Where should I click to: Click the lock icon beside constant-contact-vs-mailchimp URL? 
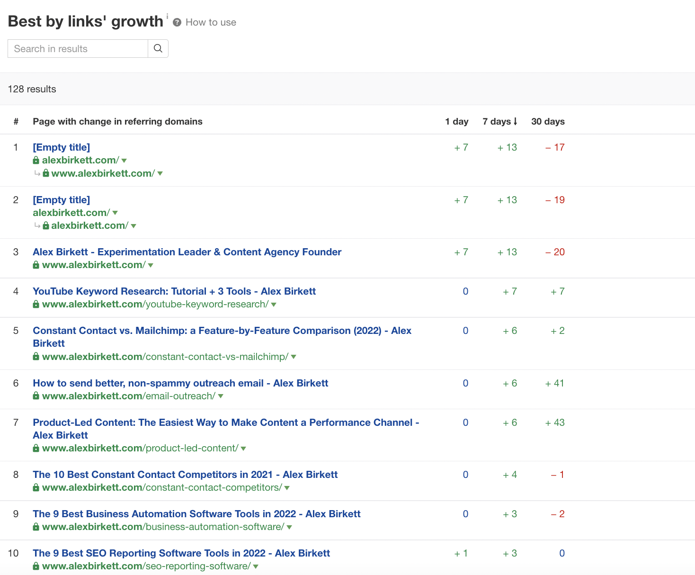[36, 357]
